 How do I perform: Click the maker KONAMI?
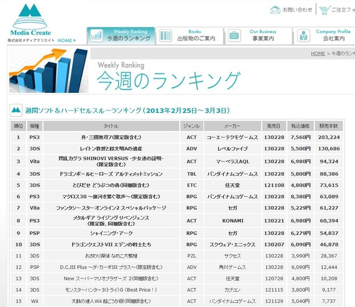(x=233, y=221)
